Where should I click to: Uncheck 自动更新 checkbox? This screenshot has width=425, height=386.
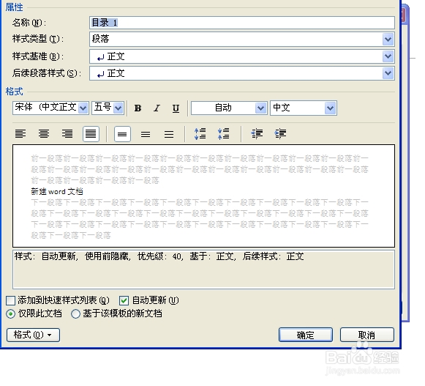click(124, 300)
